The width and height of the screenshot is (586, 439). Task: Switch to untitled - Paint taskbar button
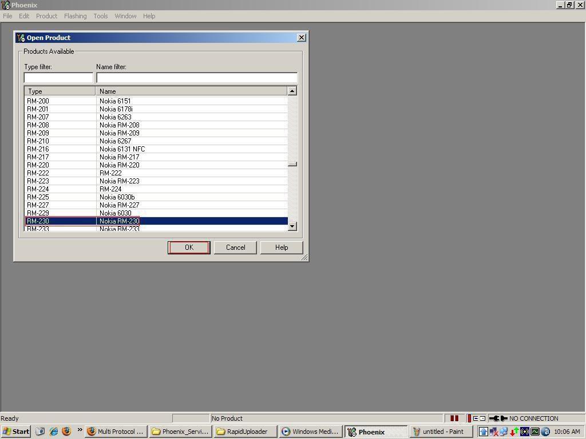pyautogui.click(x=440, y=432)
